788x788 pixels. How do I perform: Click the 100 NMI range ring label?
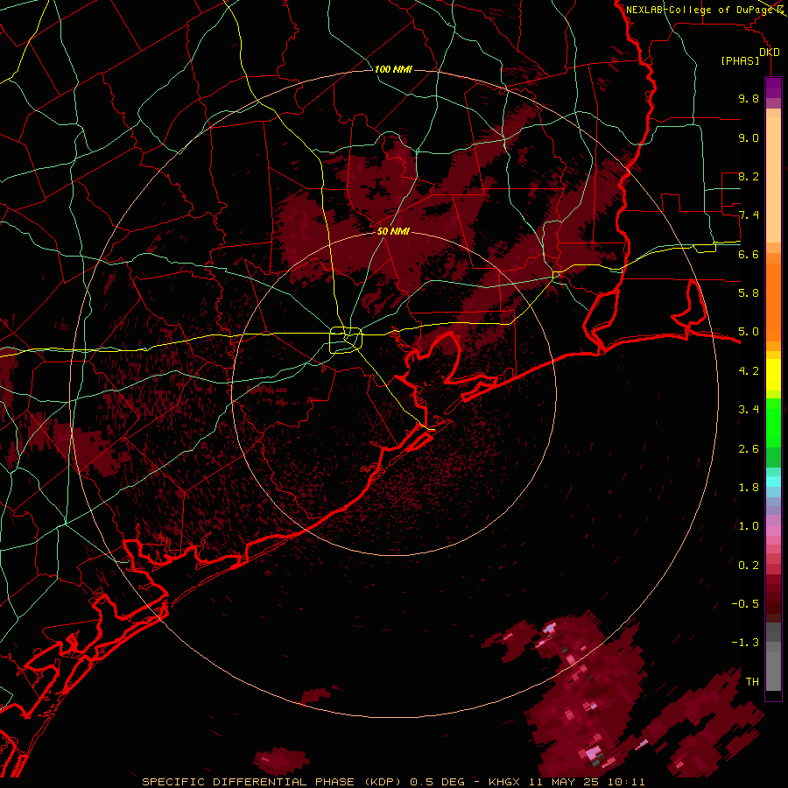click(393, 69)
